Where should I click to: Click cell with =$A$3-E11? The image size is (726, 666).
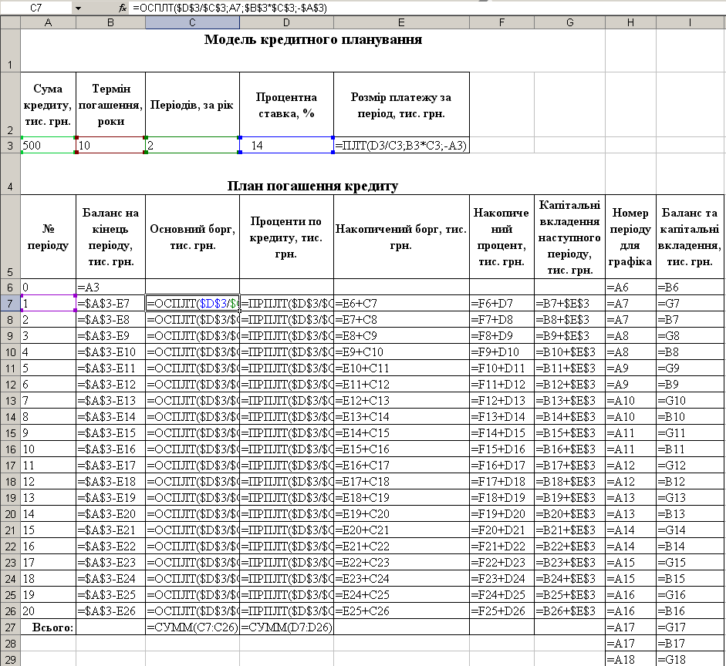tap(110, 368)
